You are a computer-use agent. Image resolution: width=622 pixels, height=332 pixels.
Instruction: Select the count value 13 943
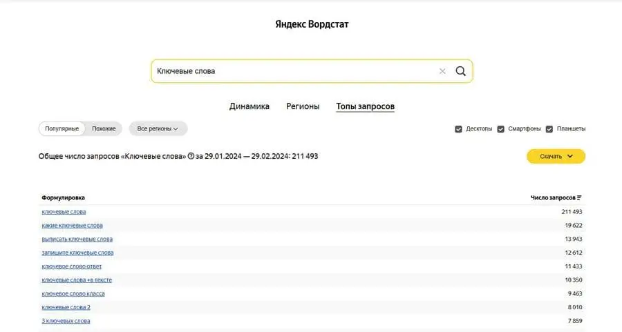[574, 240]
